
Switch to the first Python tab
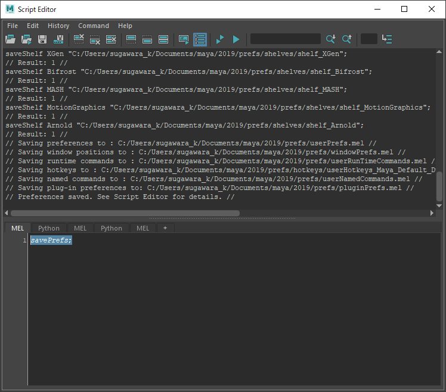[49, 228]
